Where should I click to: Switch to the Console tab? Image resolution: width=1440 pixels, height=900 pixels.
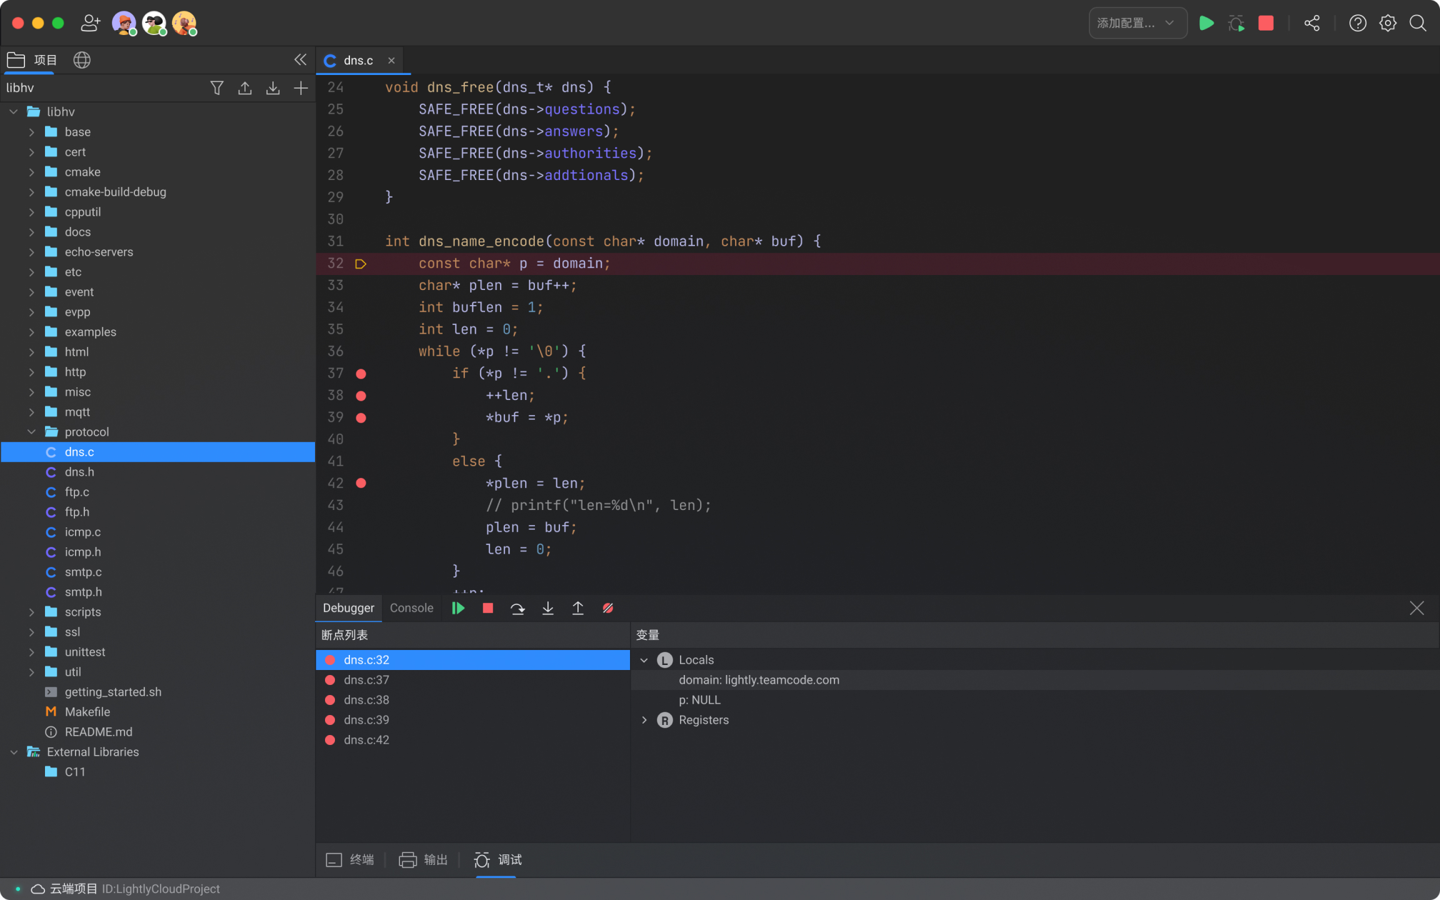tap(411, 608)
